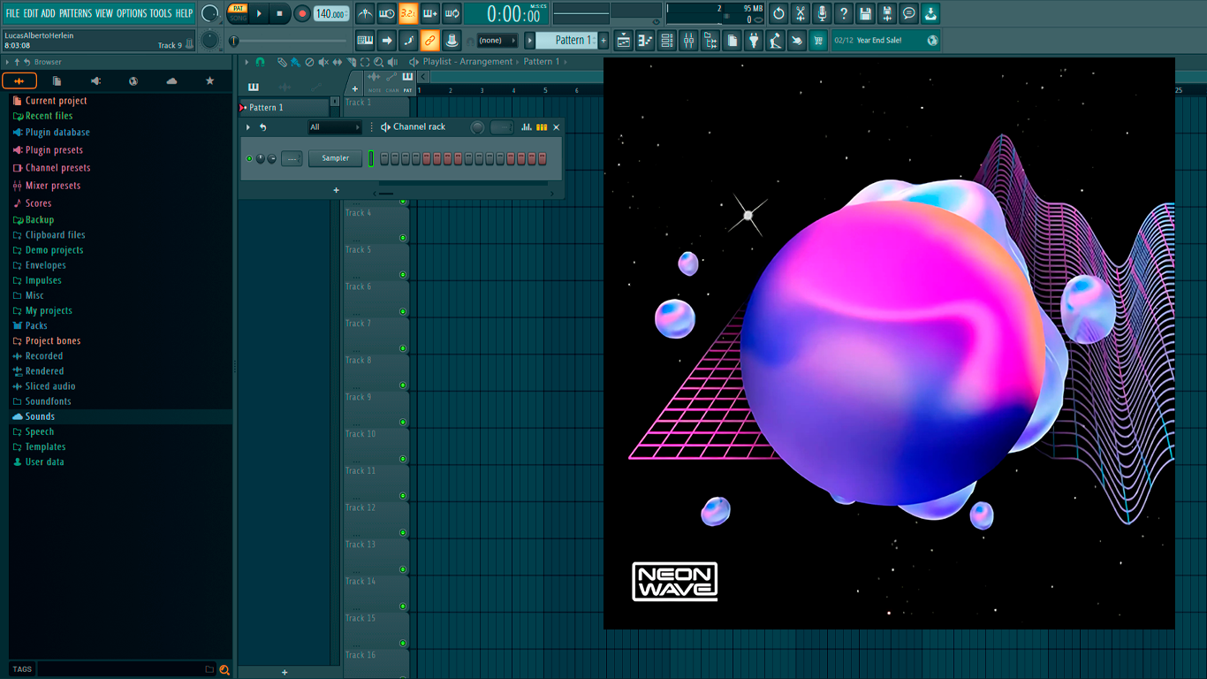Toggle the loop recording icon

[x=452, y=13]
